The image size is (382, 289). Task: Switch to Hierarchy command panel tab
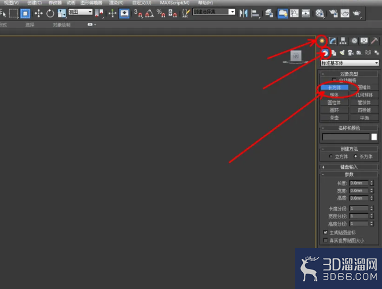pyautogui.click(x=343, y=41)
